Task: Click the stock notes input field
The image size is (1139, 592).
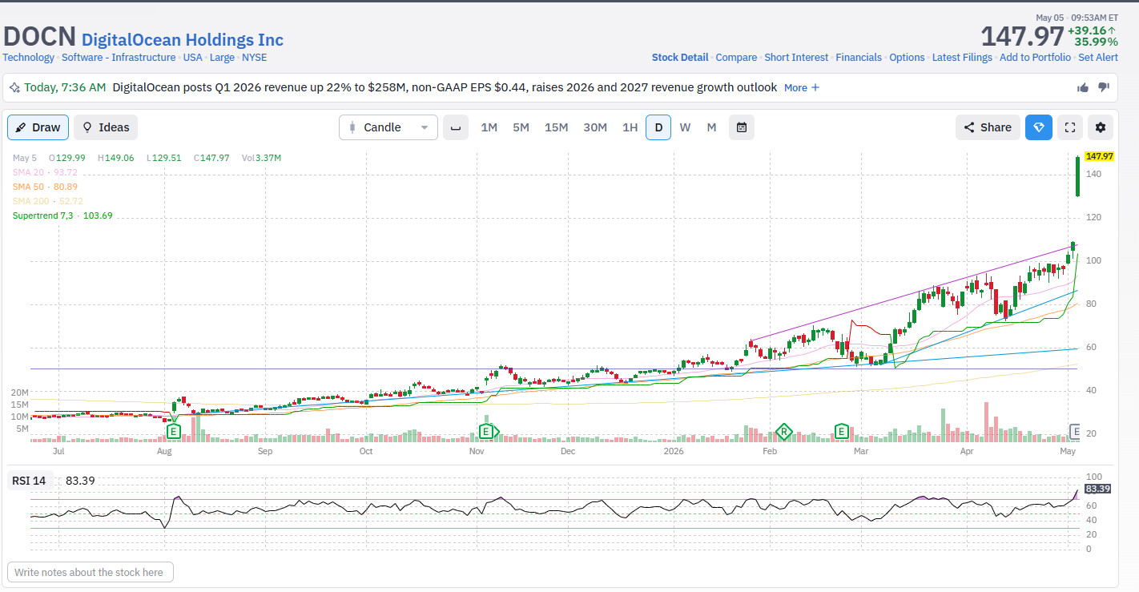Action: coord(91,572)
